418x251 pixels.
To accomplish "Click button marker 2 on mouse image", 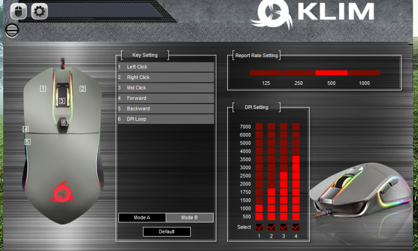I will click(x=83, y=89).
